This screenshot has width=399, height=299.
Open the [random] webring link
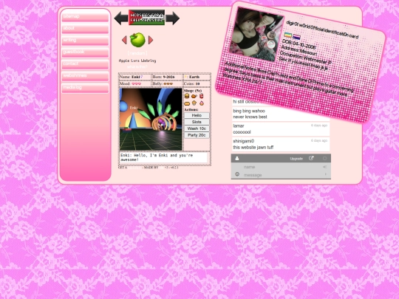pos(137,53)
